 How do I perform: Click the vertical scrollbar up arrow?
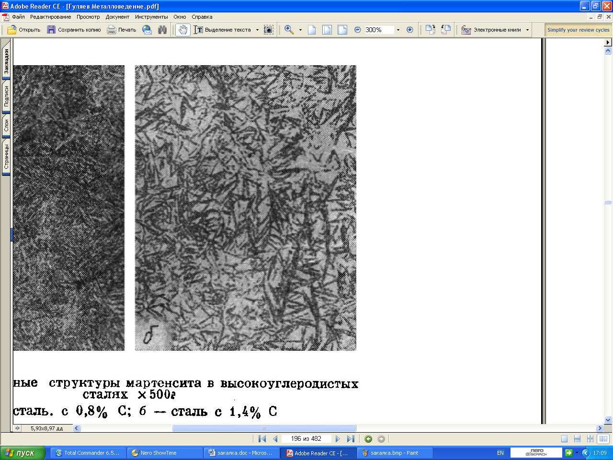tap(608, 50)
